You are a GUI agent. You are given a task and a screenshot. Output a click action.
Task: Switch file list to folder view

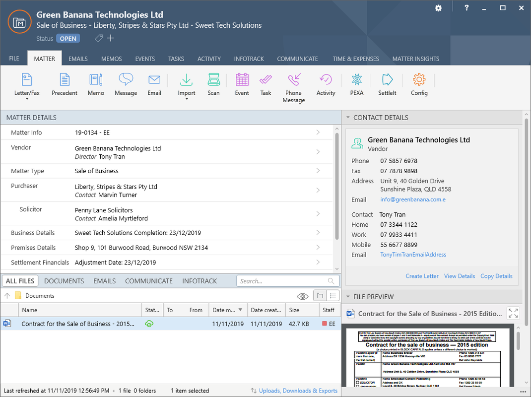pyautogui.click(x=319, y=296)
